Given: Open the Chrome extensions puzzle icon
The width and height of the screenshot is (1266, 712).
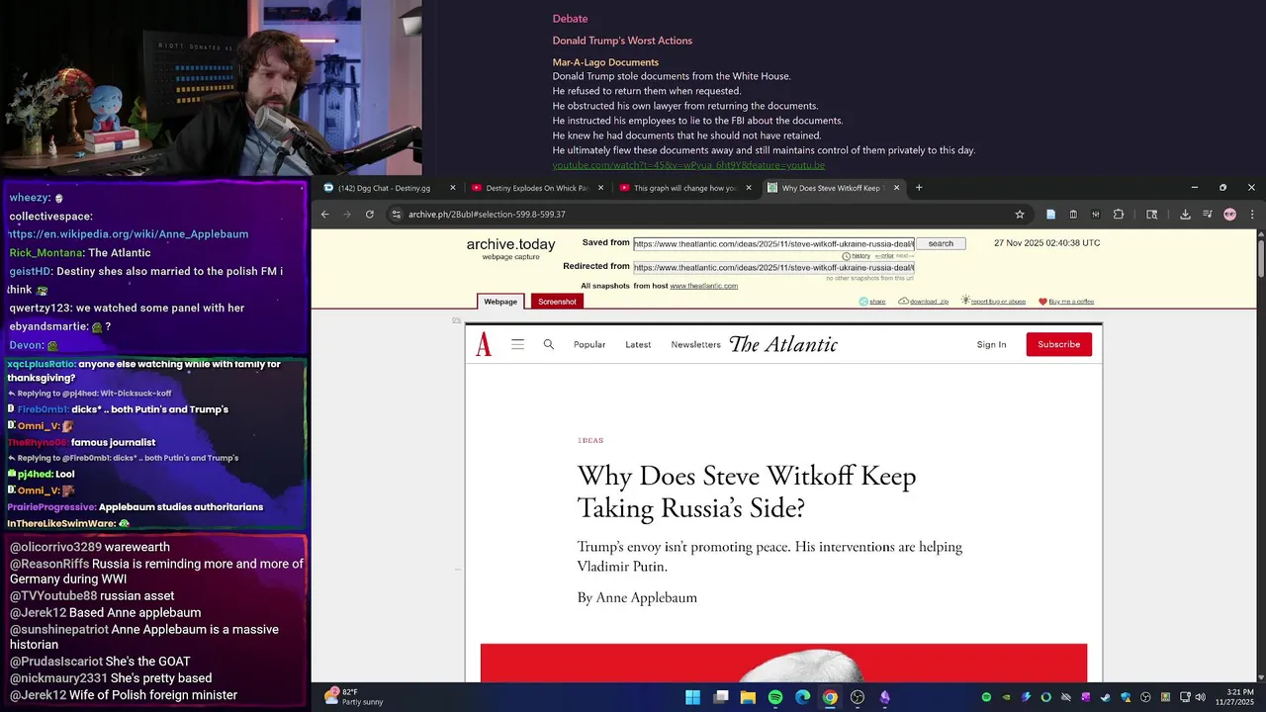Looking at the screenshot, I should tap(1119, 214).
